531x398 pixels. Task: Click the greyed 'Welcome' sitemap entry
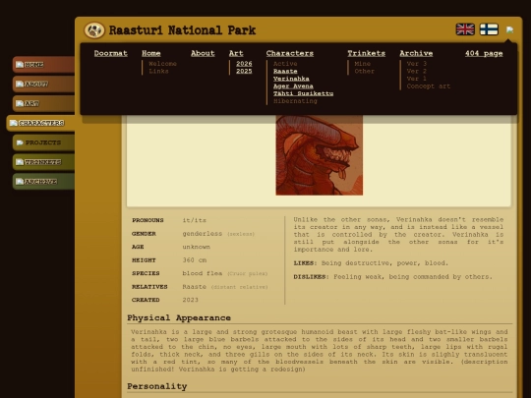pyautogui.click(x=162, y=64)
